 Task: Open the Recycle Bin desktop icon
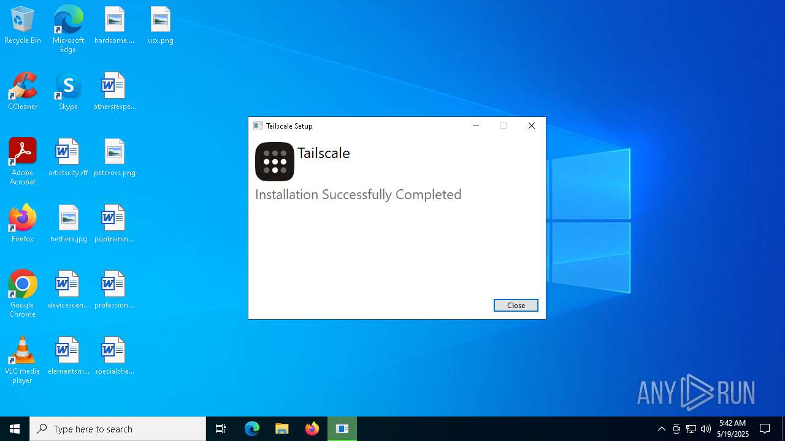pyautogui.click(x=23, y=25)
